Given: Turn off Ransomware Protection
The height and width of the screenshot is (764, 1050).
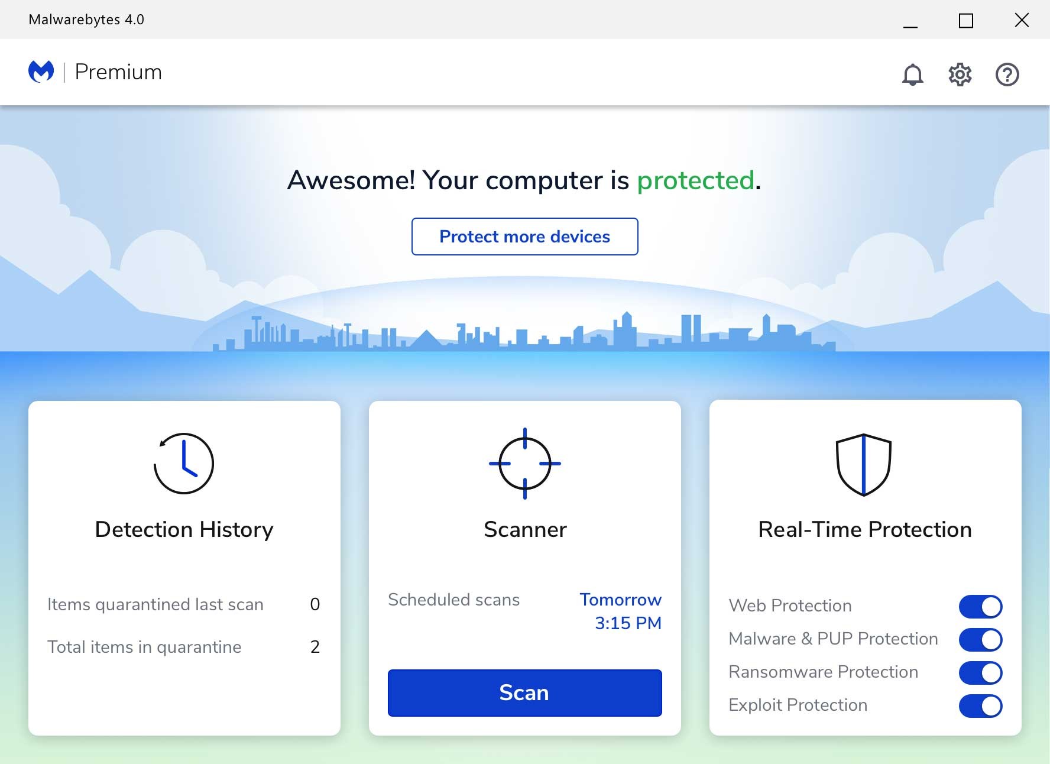Looking at the screenshot, I should [981, 672].
